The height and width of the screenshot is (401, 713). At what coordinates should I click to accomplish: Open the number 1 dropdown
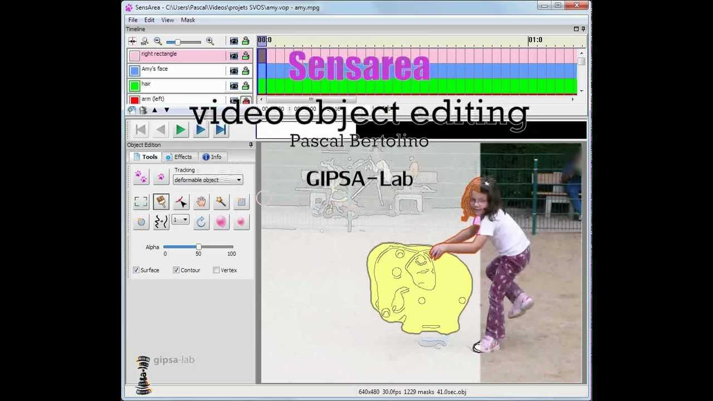coord(180,220)
